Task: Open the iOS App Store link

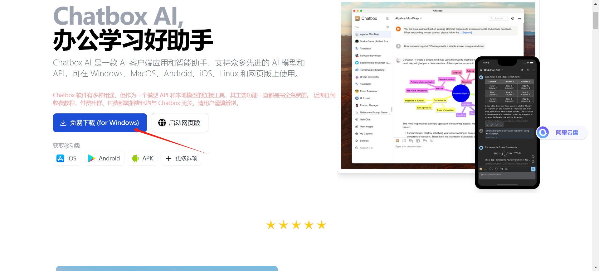Action: tap(67, 158)
